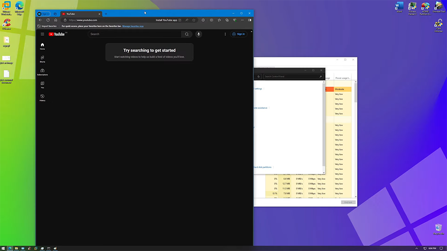Open Browser essentials heart icon
447x251 pixels.
point(235,20)
